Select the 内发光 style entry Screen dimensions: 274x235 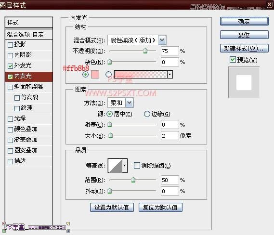pos(29,77)
